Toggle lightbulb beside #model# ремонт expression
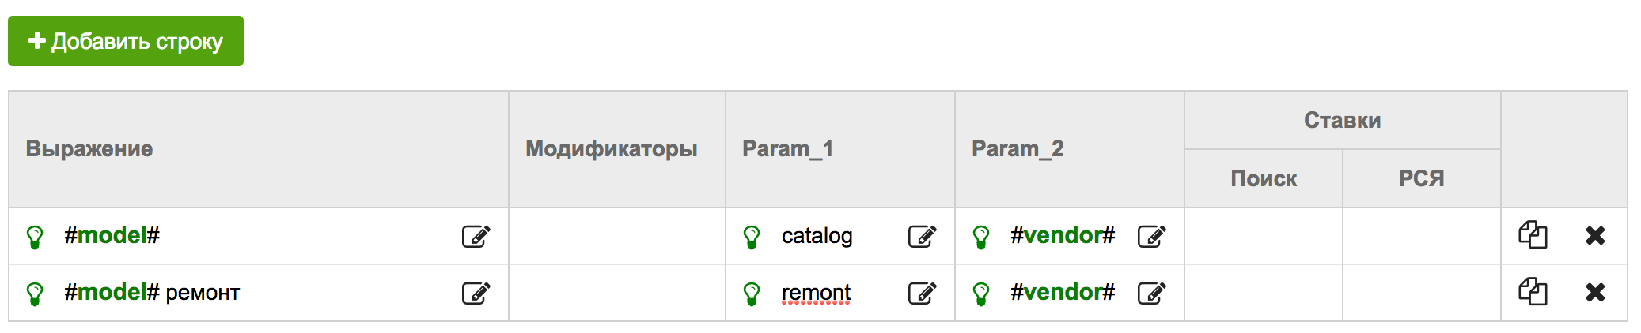Screen dimensions: 1641x333 pyautogui.click(x=35, y=294)
